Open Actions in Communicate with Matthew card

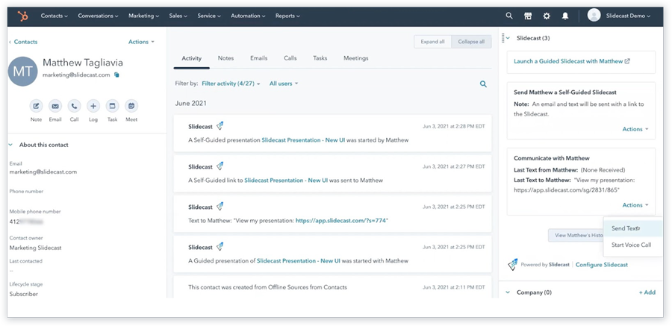[x=635, y=205]
